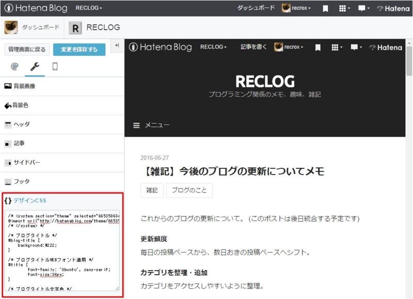Click the layout icon beside サイドバー
The image size is (413, 299).
pyautogui.click(x=8, y=163)
